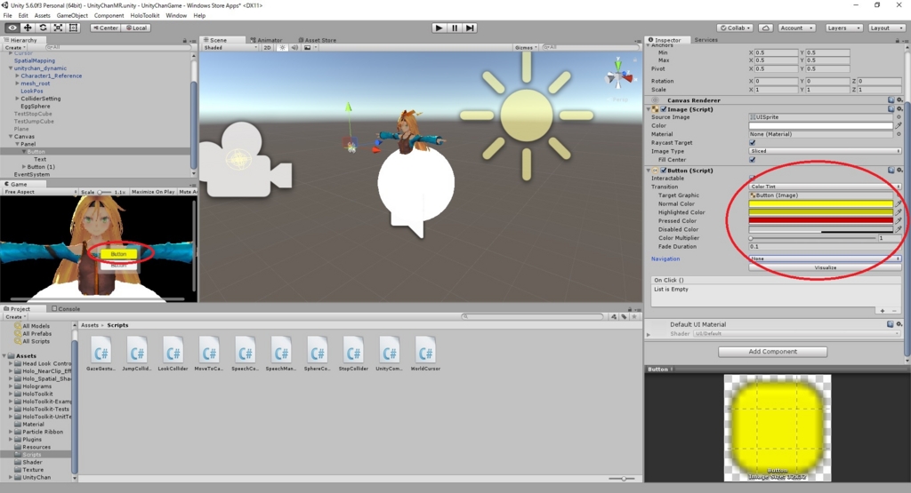Image resolution: width=911 pixels, height=493 pixels.
Task: Click search-by-type icon in Project
Action: point(614,317)
